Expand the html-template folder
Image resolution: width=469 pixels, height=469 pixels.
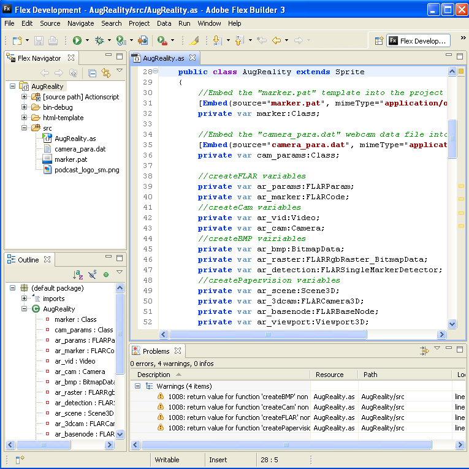pos(25,118)
